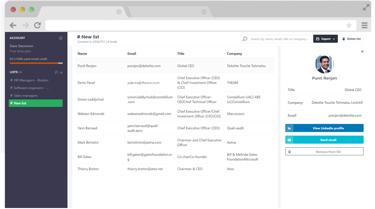The height and width of the screenshot is (209, 375).
Task: Select the Thierry Breton row
Action: click(175, 169)
